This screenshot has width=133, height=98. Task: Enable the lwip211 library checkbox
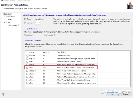27,59
